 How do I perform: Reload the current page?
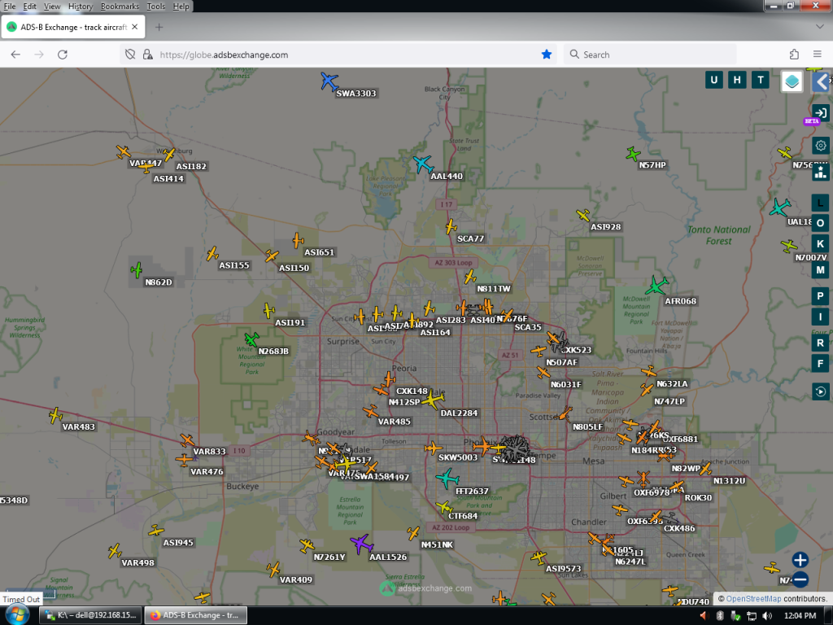point(63,55)
